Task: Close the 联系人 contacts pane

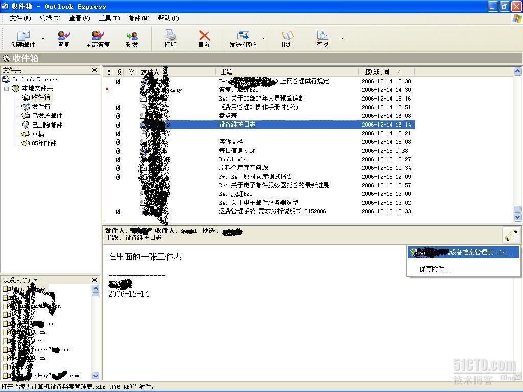Action: [94, 280]
